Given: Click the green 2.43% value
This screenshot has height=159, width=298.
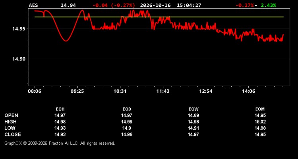Looking at the screenshot, I should (268, 6).
